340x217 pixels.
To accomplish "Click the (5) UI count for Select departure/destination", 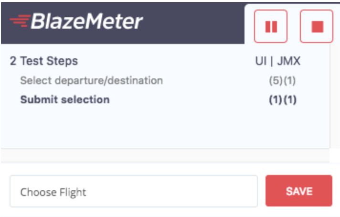I will click(x=276, y=81).
